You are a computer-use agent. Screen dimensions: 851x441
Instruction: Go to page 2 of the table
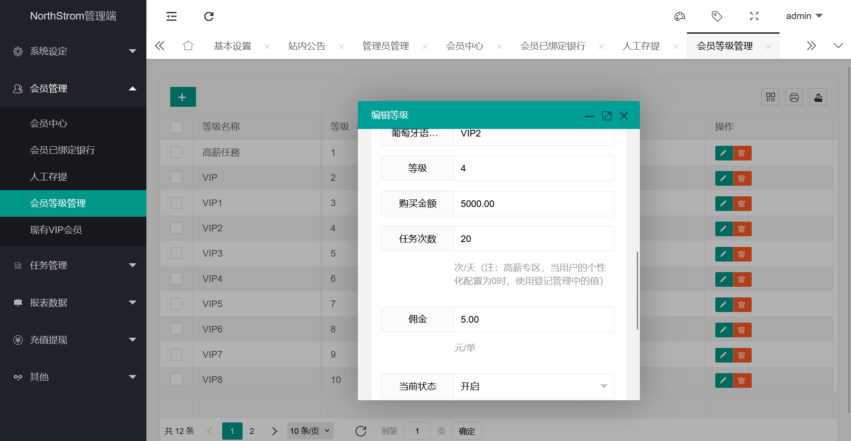[252, 431]
